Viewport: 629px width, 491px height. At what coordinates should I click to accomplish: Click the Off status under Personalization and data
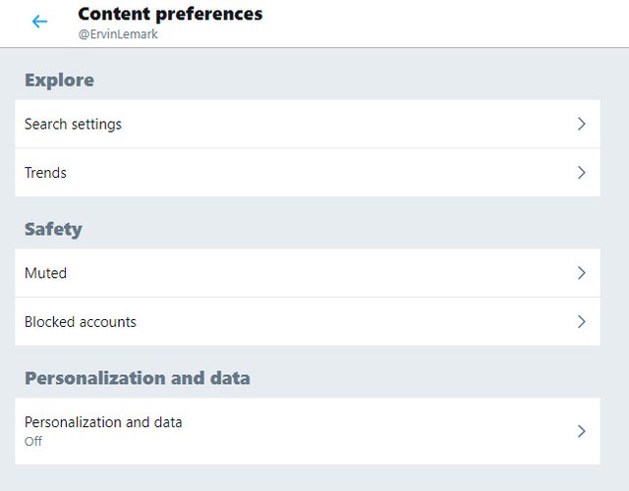33,441
